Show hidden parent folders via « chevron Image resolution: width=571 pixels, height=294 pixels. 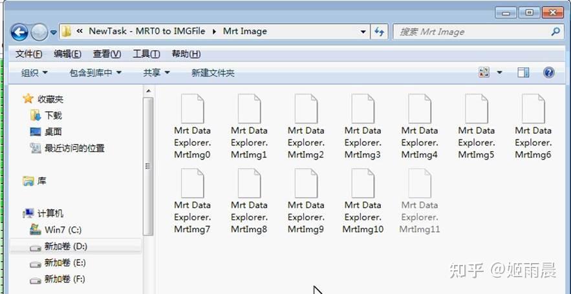(x=80, y=31)
